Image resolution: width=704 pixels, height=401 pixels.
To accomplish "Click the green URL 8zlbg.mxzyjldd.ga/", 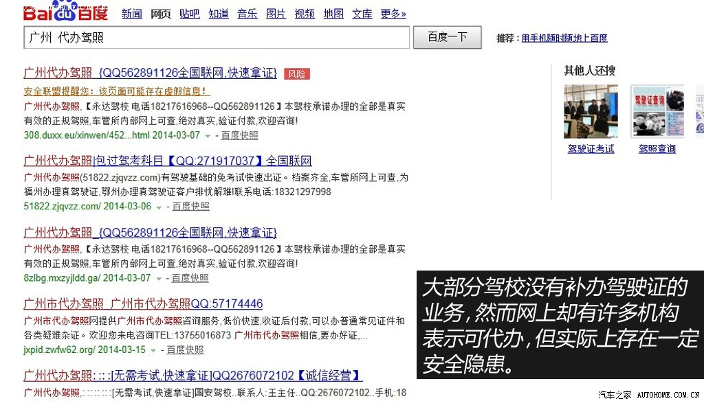I will [62, 278].
